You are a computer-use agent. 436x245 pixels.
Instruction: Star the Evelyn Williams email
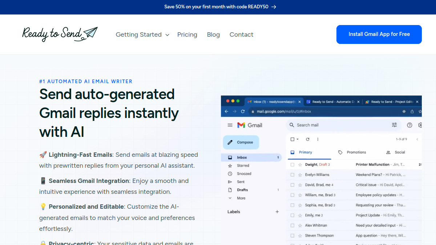[x=300, y=175]
